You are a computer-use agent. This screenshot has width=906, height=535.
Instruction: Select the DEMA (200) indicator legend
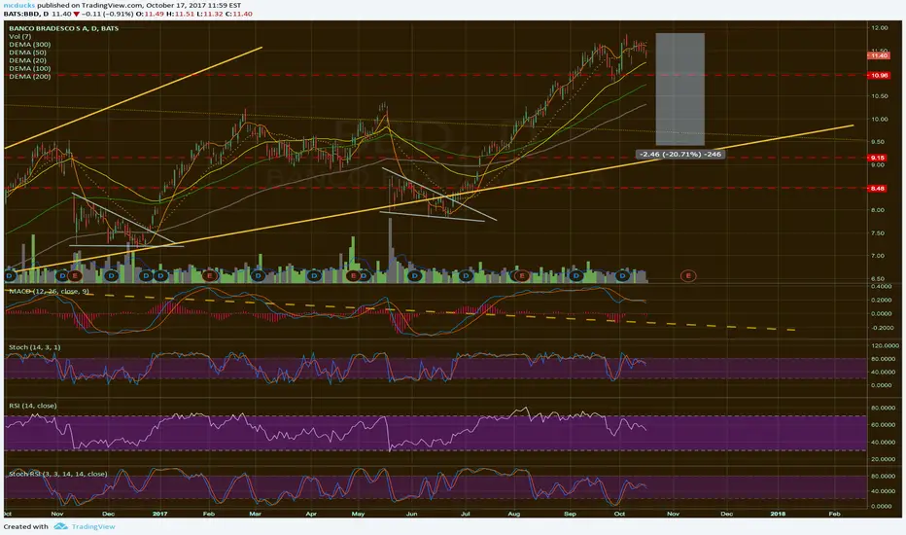coord(29,76)
